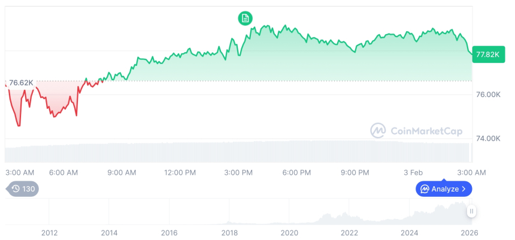This screenshot has height=240, width=515.
Task: Select 2024 on the history timeline
Action: pyautogui.click(x=409, y=232)
